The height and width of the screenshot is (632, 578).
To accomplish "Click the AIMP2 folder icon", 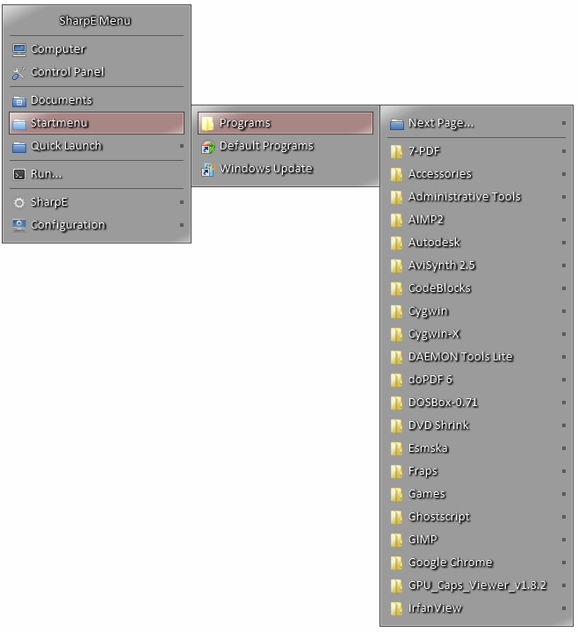I will (x=396, y=220).
